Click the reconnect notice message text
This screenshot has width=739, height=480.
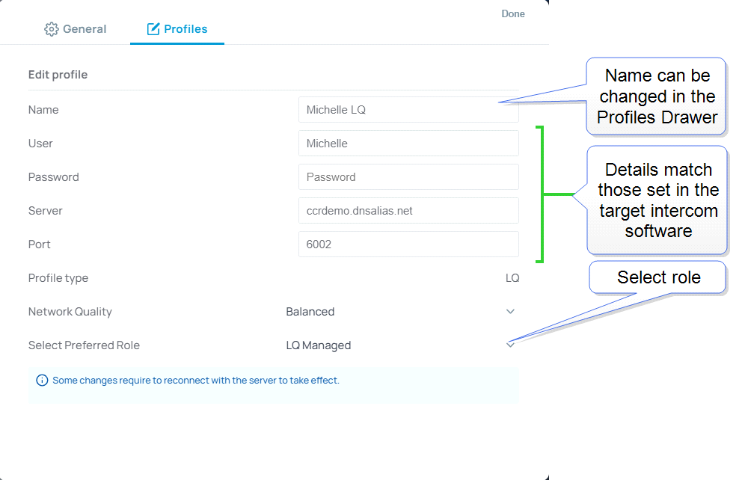[196, 381]
